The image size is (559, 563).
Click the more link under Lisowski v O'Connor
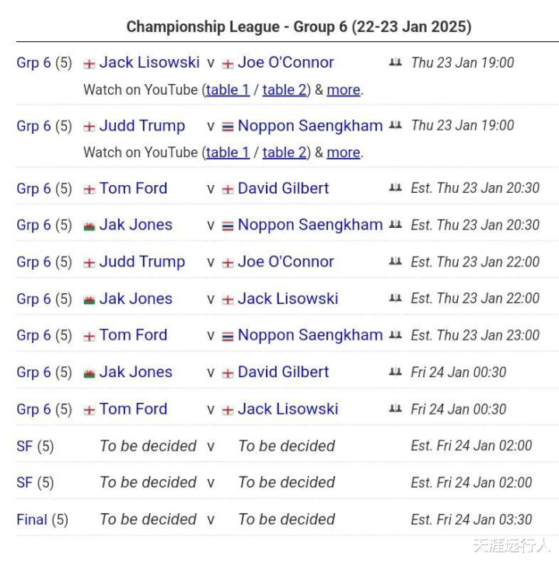(x=343, y=89)
